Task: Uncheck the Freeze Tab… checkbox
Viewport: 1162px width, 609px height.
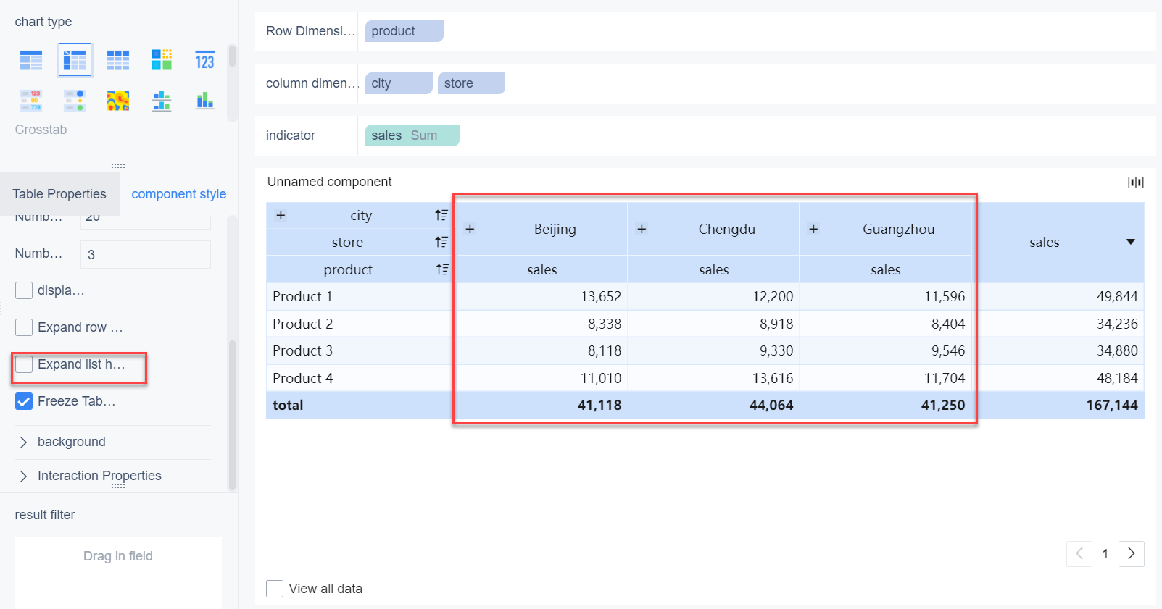Action: click(x=24, y=401)
